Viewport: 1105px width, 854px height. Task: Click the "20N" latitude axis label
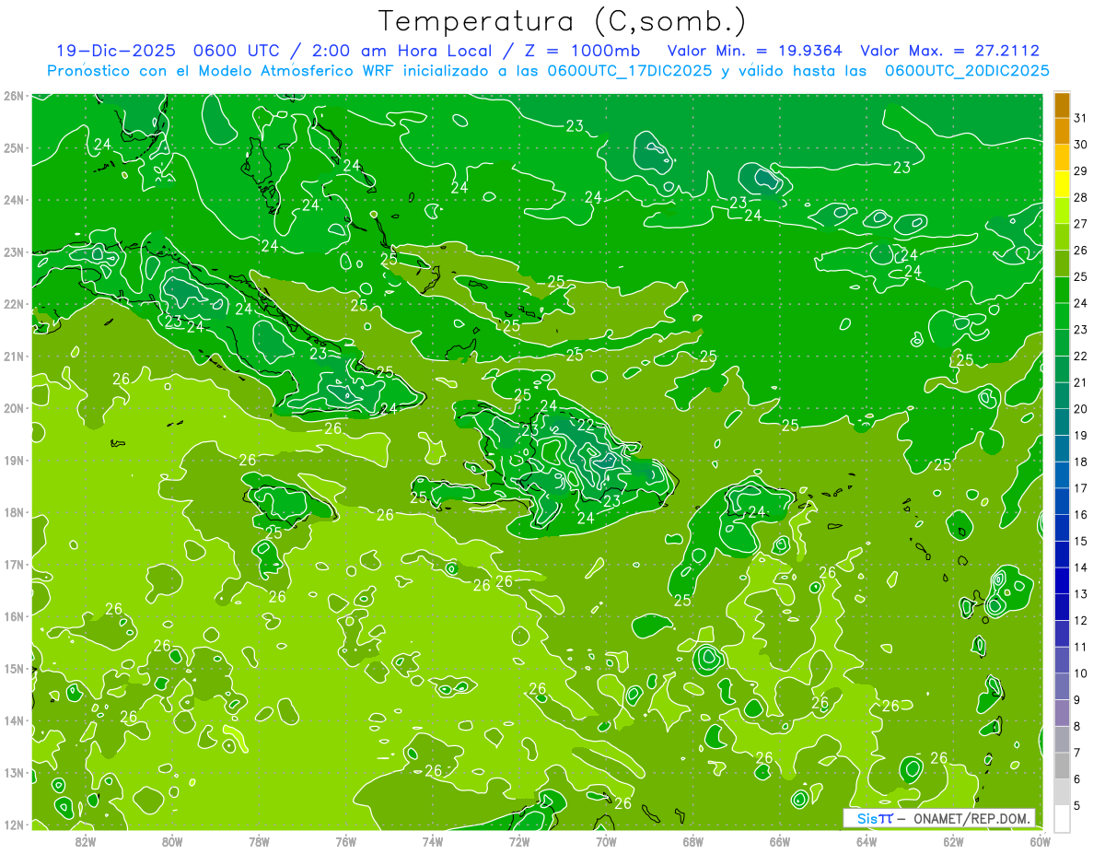13,408
